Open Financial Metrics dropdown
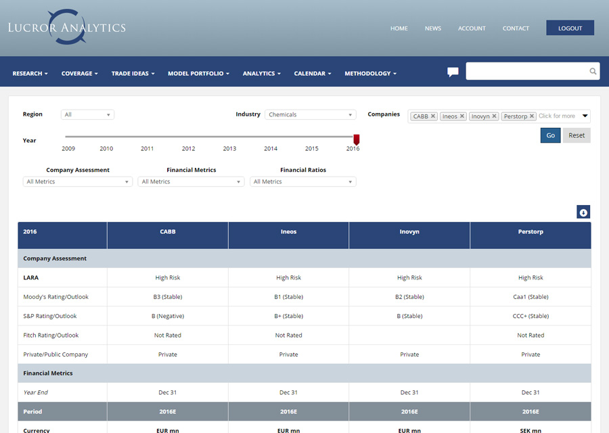 pos(191,181)
